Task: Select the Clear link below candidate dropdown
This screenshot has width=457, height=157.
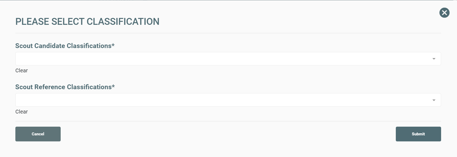Action: tap(21, 70)
